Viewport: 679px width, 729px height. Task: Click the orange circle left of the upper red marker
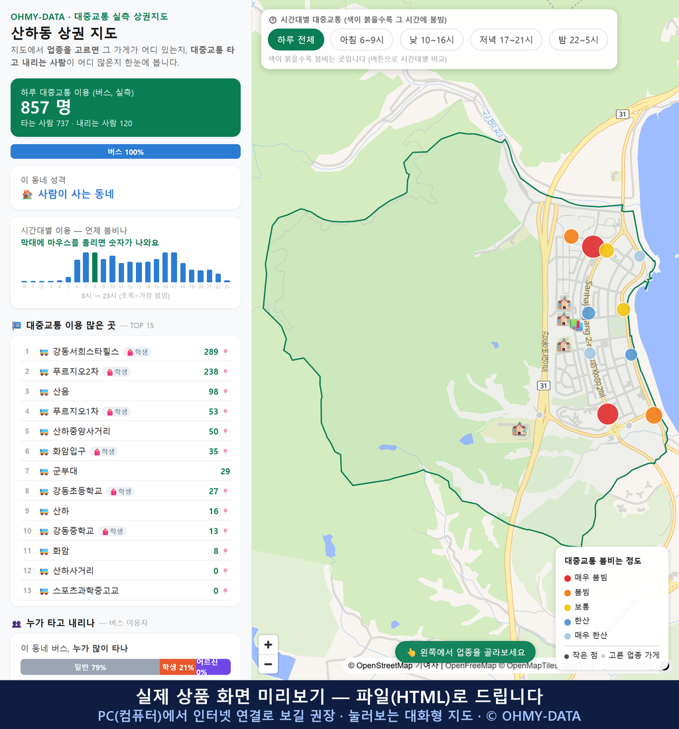(572, 236)
